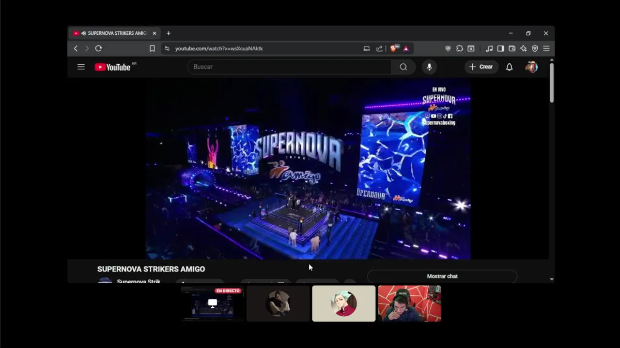The height and width of the screenshot is (348, 620).
Task: Close the SUPERNOVA STRIKERS AMIGO tab
Action: (155, 33)
